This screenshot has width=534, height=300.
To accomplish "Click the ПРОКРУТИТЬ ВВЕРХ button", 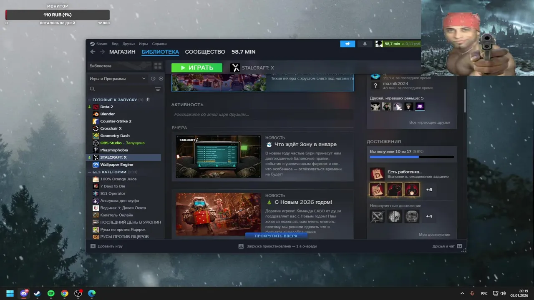I will click(276, 236).
